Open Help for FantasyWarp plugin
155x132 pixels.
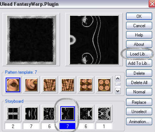point(139,35)
